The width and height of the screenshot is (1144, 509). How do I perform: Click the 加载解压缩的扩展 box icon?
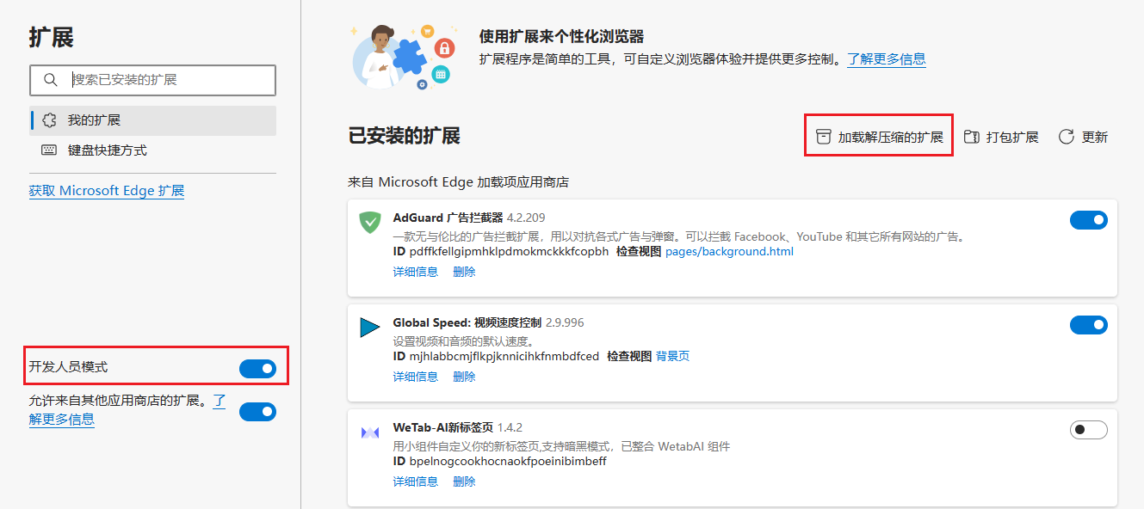pyautogui.click(x=824, y=137)
